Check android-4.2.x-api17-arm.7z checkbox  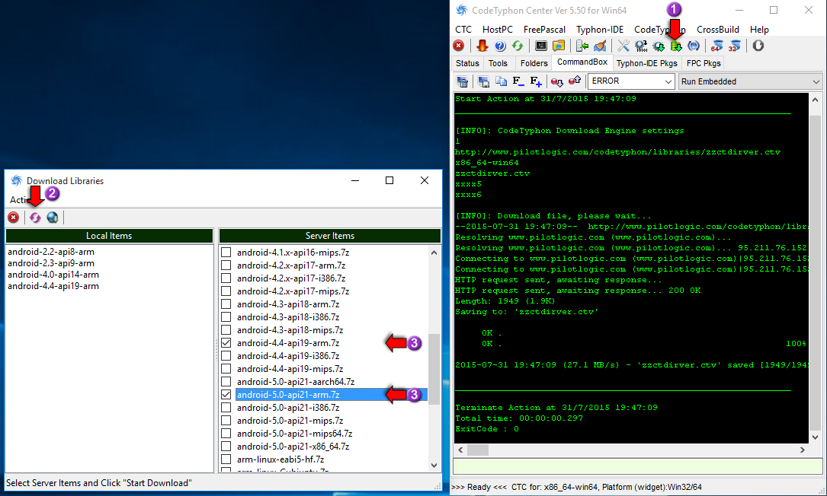pyautogui.click(x=226, y=265)
